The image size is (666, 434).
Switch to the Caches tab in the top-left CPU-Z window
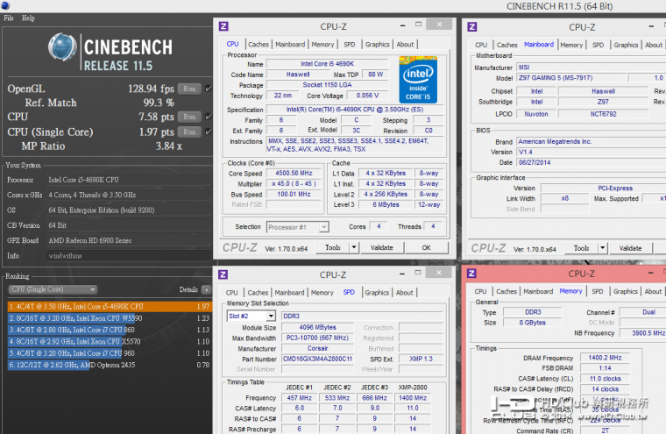(258, 44)
